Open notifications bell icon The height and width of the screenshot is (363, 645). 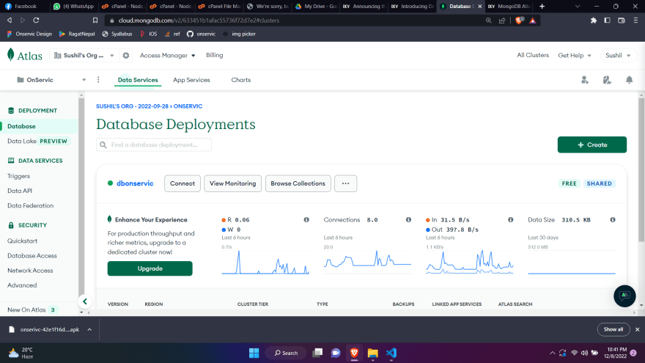coord(629,80)
